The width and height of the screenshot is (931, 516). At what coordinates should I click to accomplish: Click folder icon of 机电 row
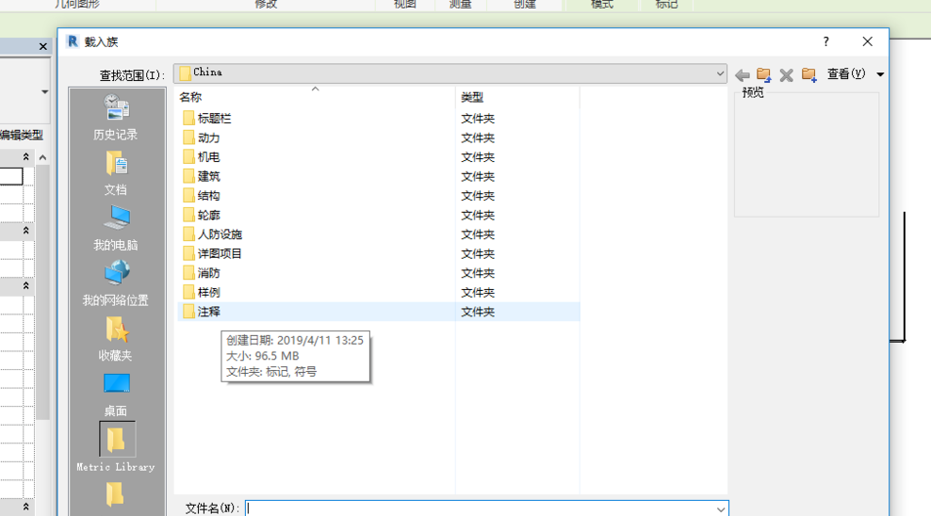pos(188,156)
